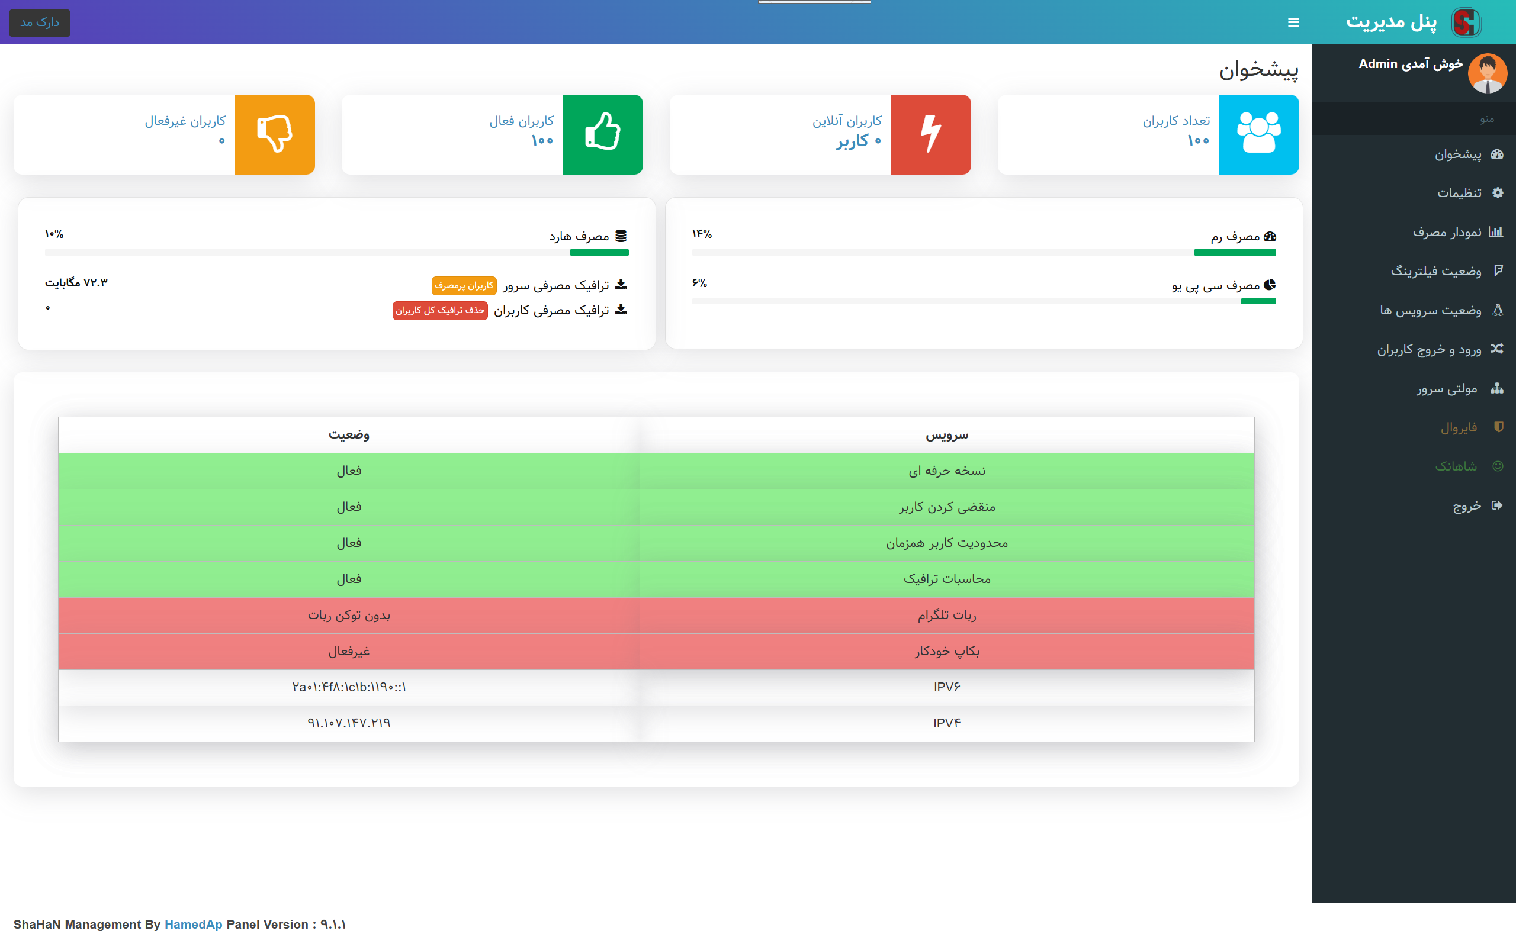Click the red lightning online users icon
The width and height of the screenshot is (1516, 947).
pyautogui.click(x=930, y=134)
